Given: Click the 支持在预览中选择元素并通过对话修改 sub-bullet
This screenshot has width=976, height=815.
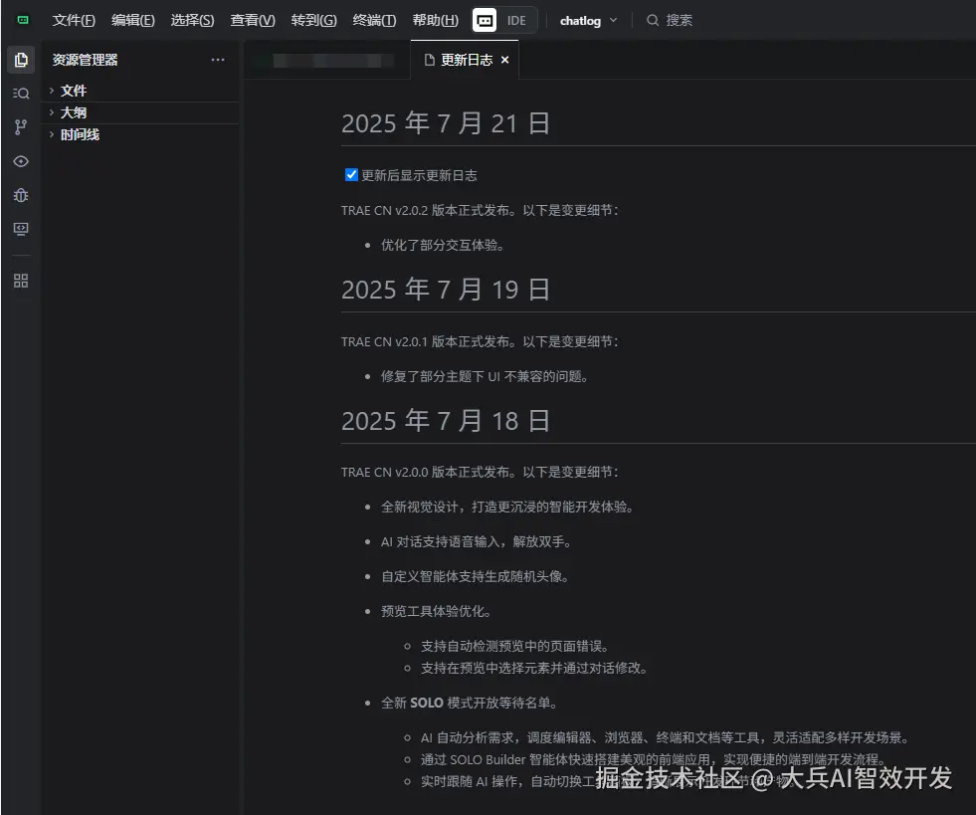Looking at the screenshot, I should click(x=534, y=668).
